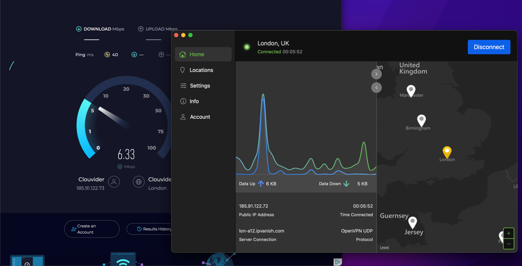The height and width of the screenshot is (266, 522).
Task: Click the Data Down arrow icon
Action: pos(346,183)
